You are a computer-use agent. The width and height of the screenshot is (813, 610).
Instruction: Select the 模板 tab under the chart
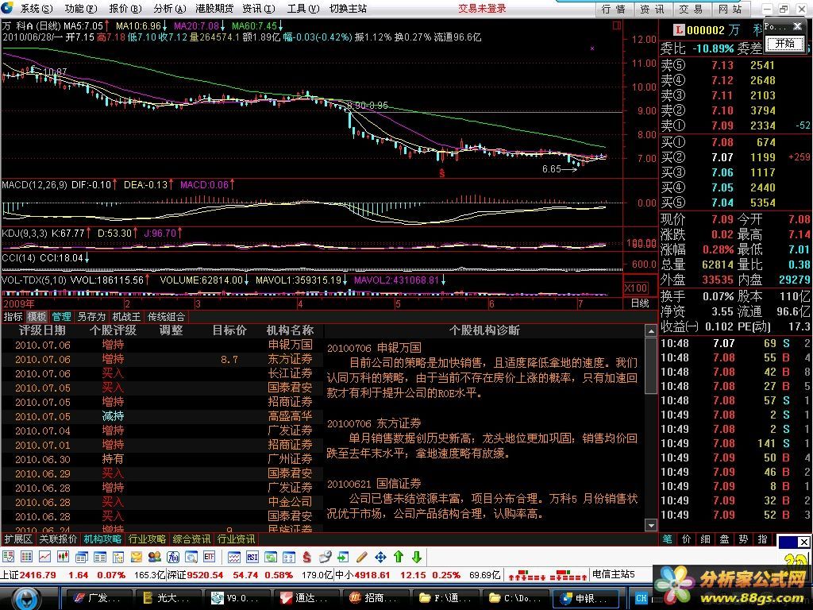[x=37, y=316]
